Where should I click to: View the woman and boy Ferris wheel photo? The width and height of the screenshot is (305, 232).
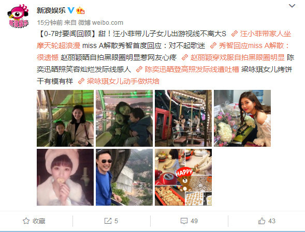65,118
